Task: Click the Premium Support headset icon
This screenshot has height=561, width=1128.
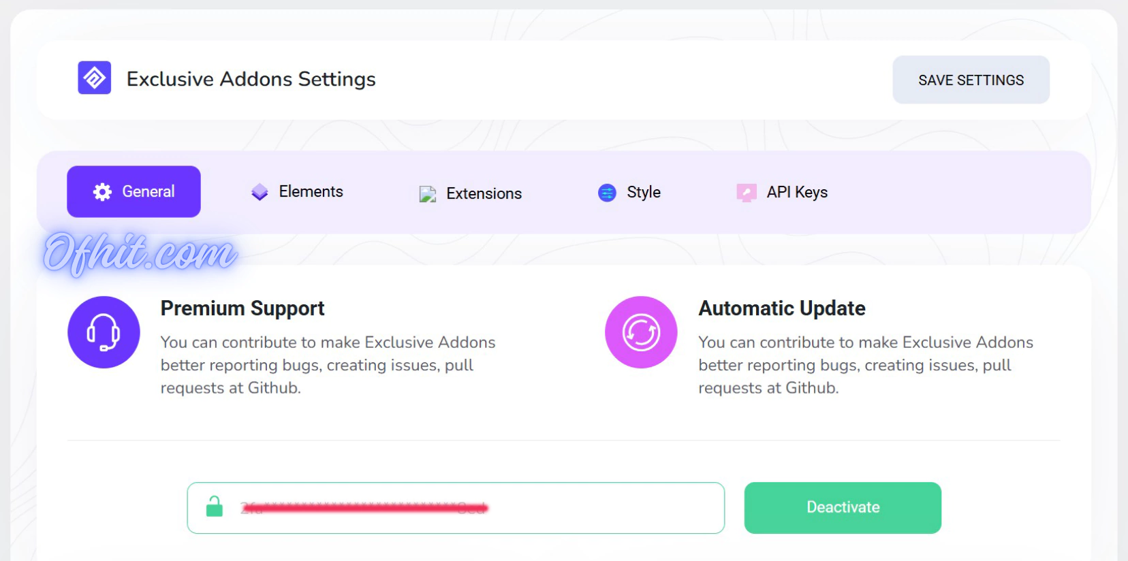Action: tap(104, 332)
